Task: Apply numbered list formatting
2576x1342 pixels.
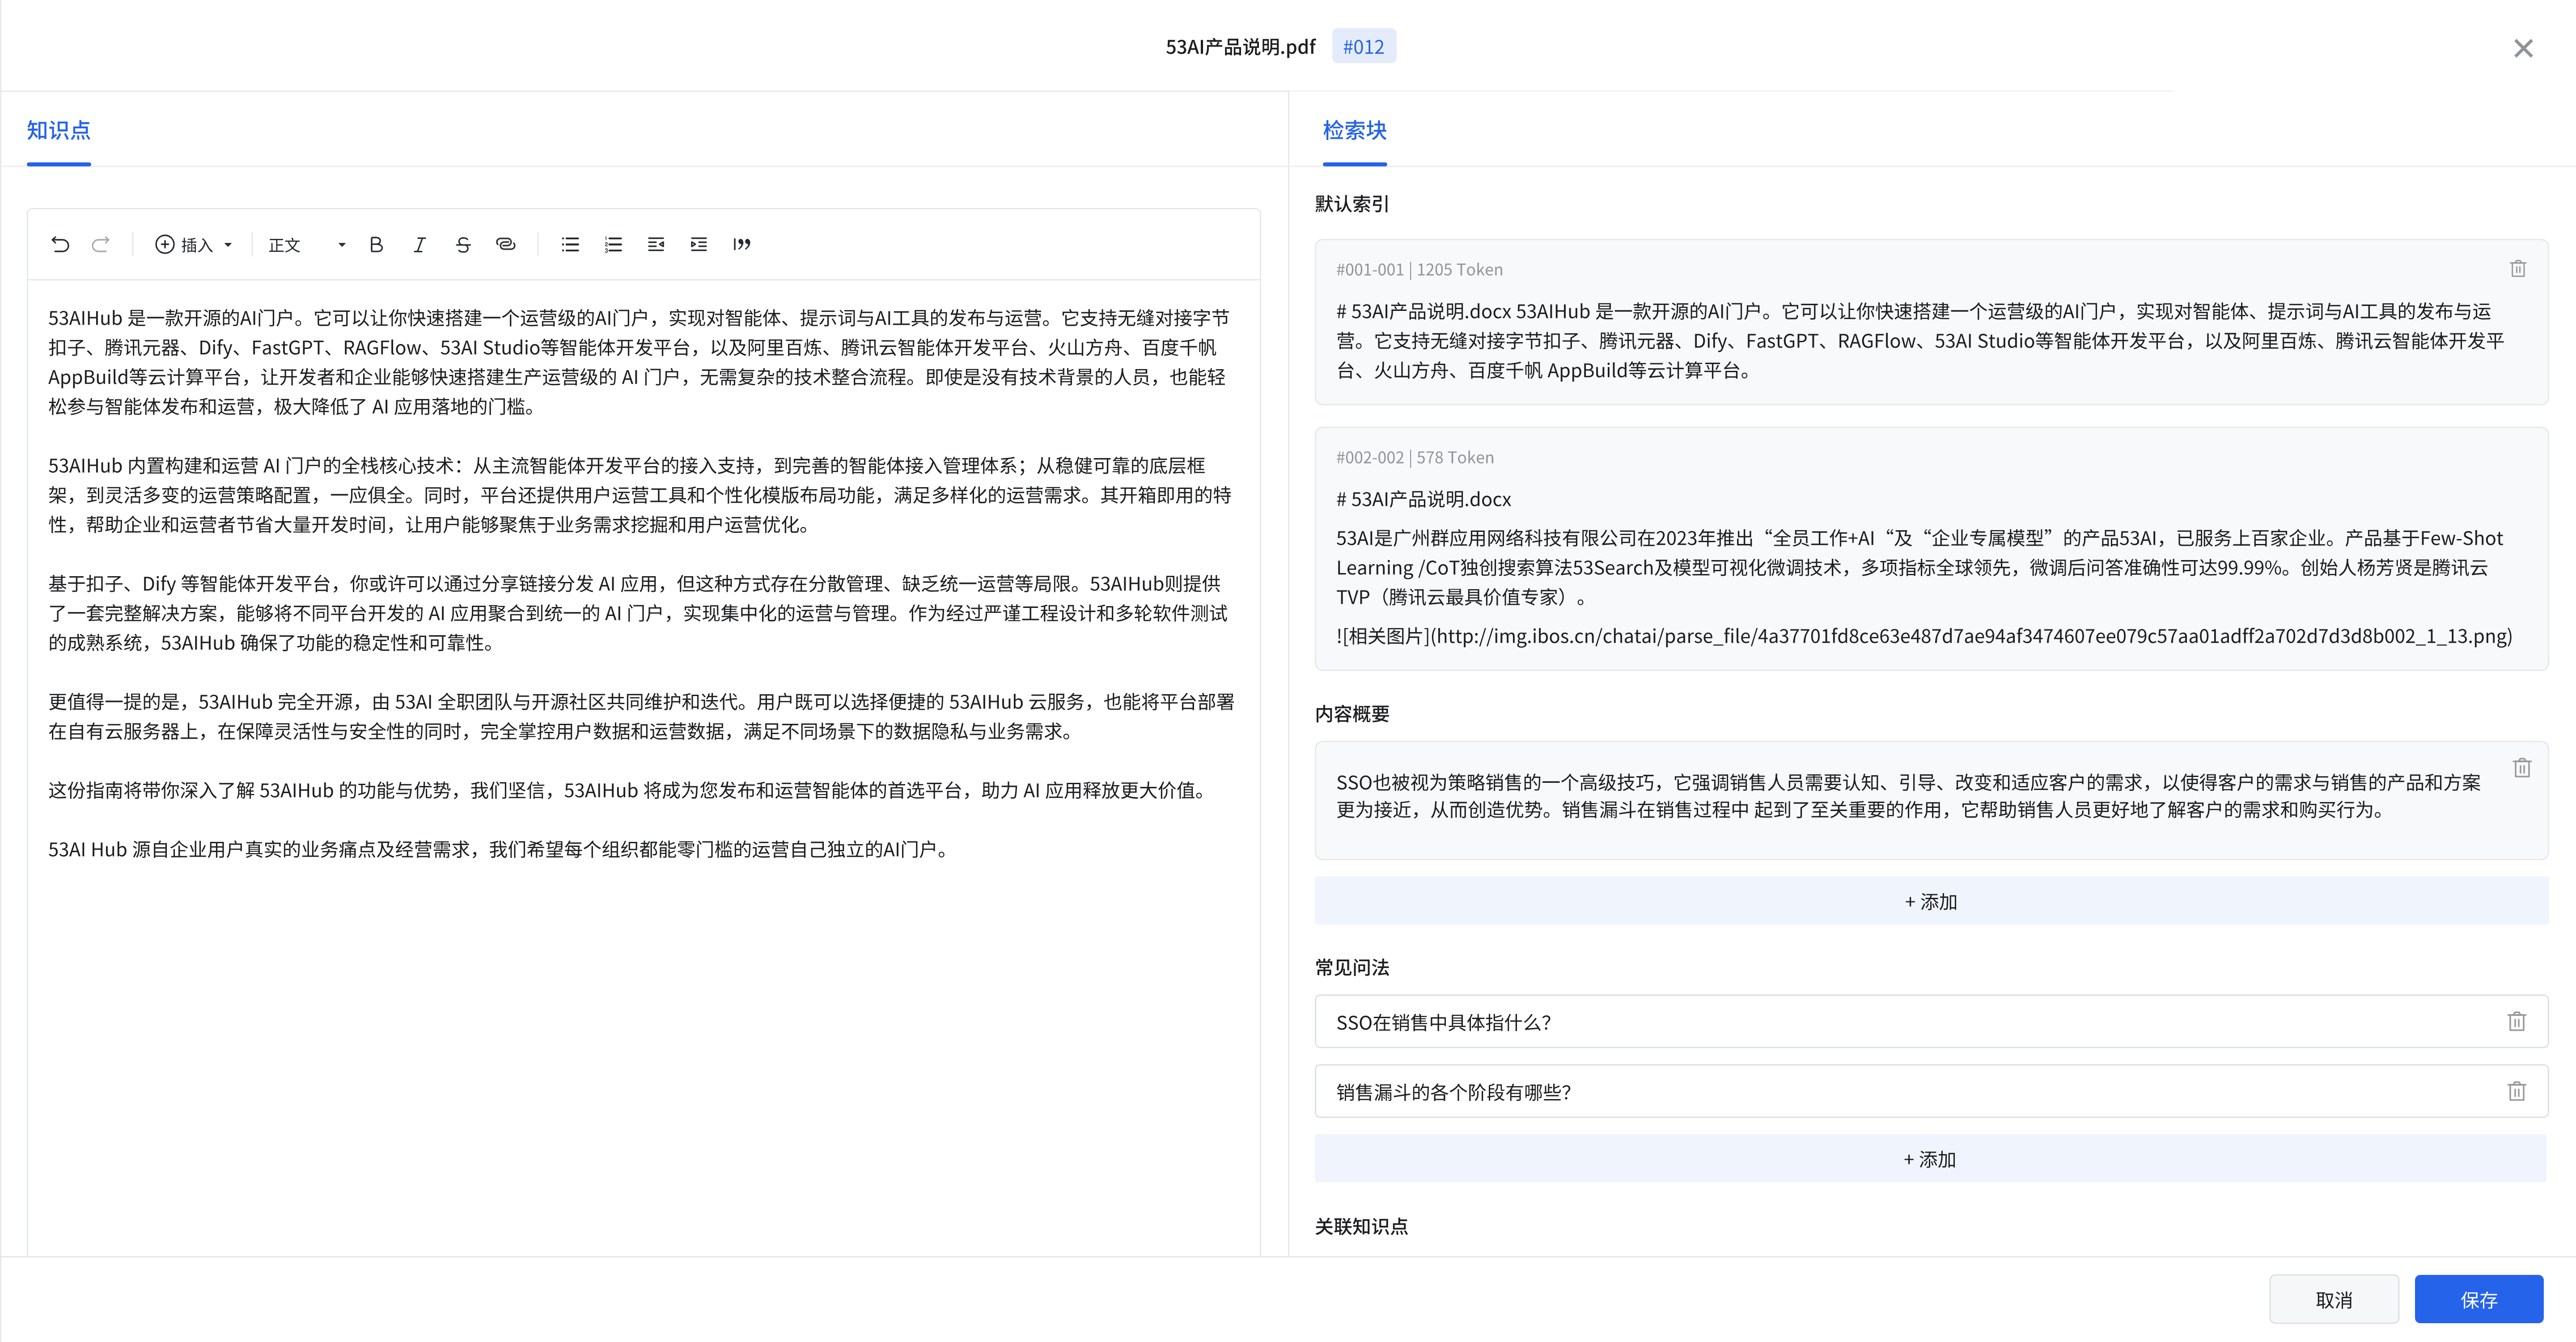Action: (x=613, y=244)
